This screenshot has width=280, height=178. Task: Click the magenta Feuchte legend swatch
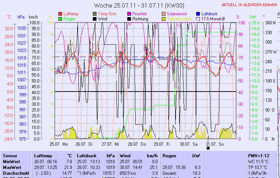point(129,13)
